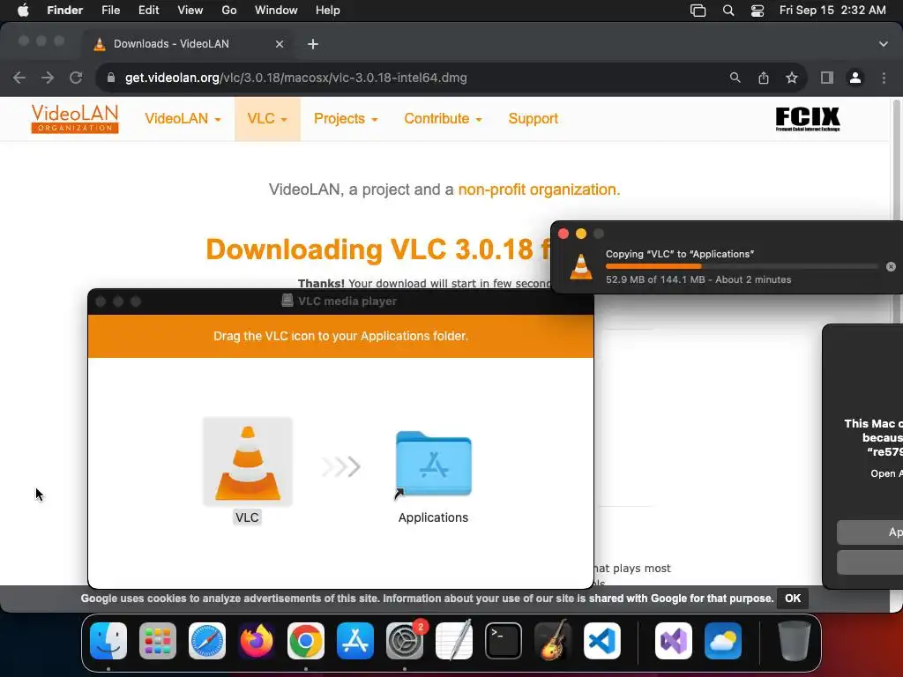Click Chrome's back arrow
This screenshot has width=903, height=677.
pos(19,78)
